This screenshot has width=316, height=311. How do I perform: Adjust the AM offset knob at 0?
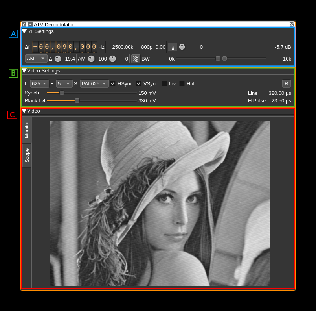pos(112,59)
